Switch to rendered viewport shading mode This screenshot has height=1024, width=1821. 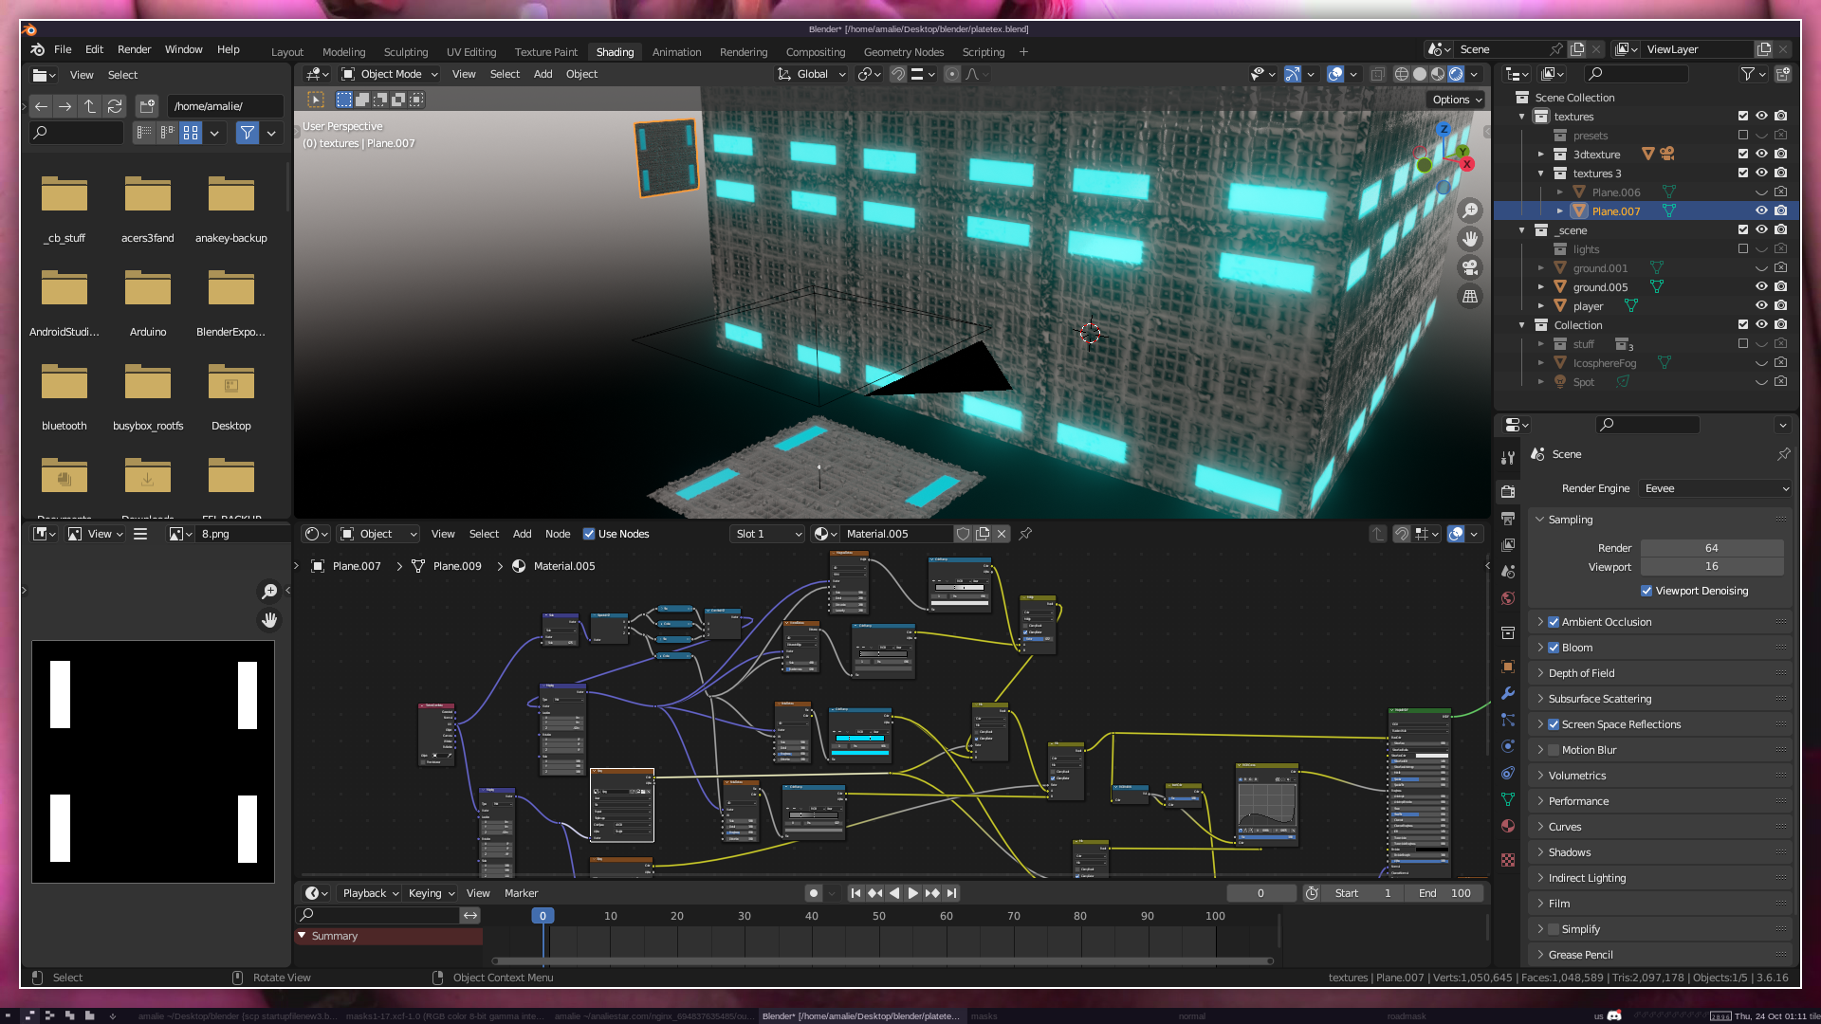(1456, 74)
